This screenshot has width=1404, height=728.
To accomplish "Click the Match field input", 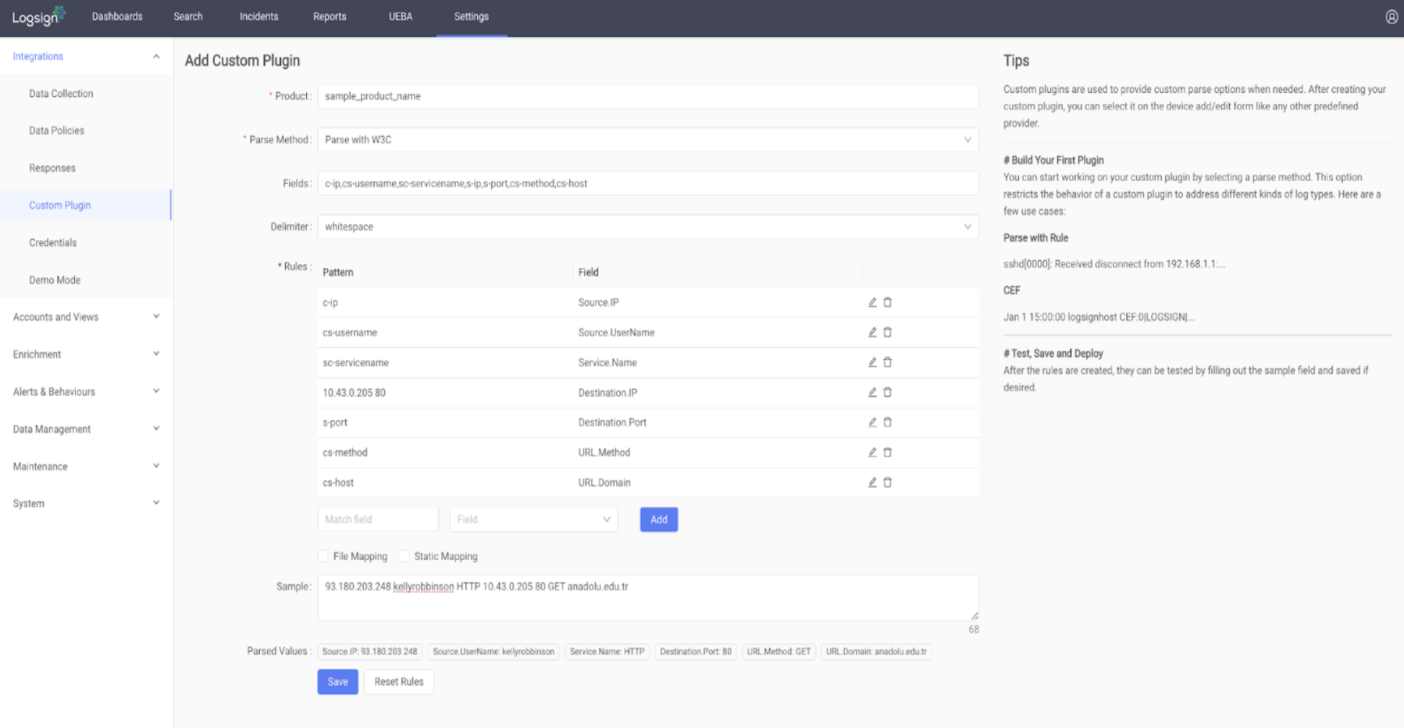I will [378, 519].
